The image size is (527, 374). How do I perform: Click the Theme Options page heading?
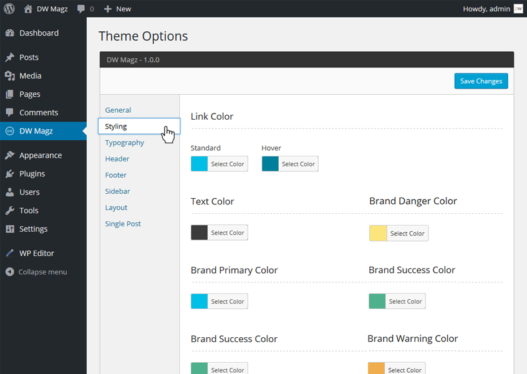(x=143, y=36)
